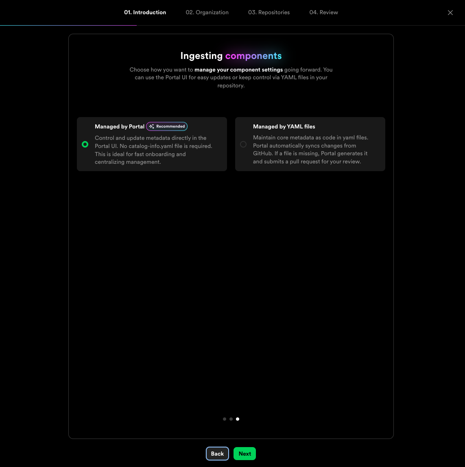465x467 pixels.
Task: Go to second carousel pagination dot
Action: (x=231, y=419)
